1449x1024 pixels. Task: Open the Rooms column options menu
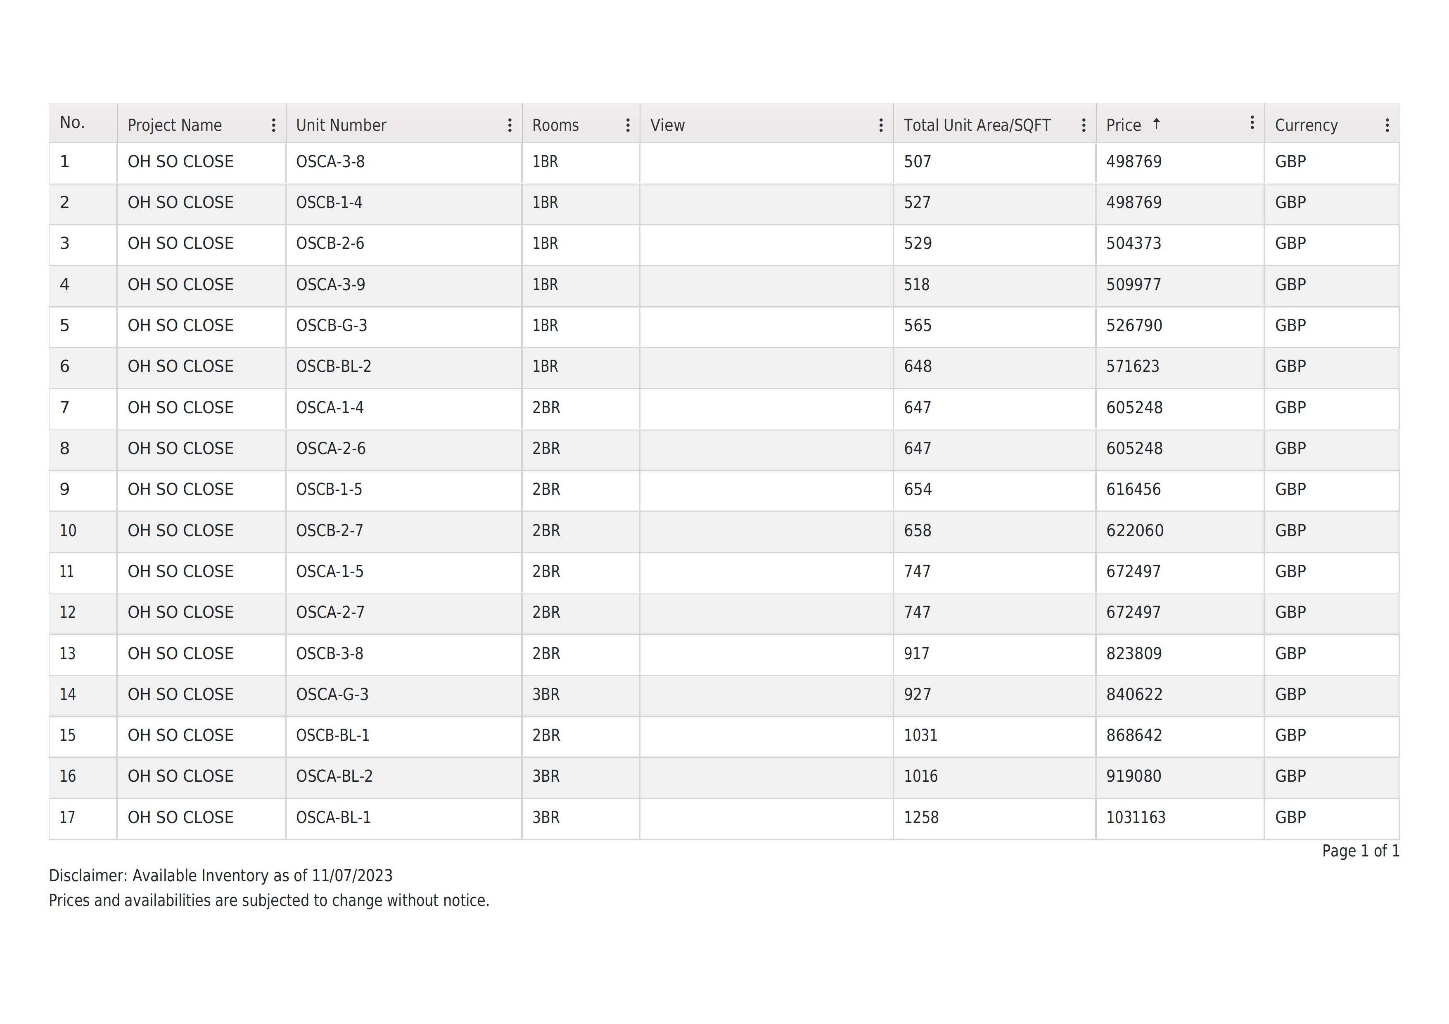pyautogui.click(x=627, y=125)
